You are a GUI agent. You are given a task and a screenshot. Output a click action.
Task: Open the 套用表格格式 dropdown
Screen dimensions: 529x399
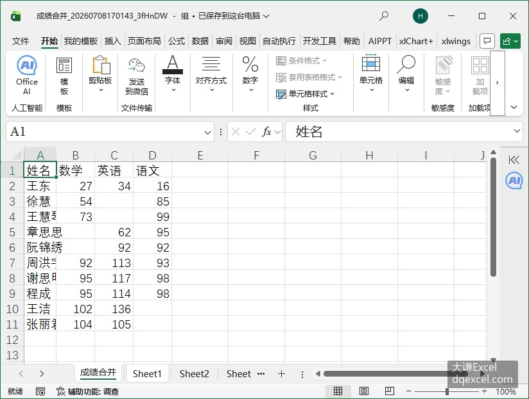[309, 77]
